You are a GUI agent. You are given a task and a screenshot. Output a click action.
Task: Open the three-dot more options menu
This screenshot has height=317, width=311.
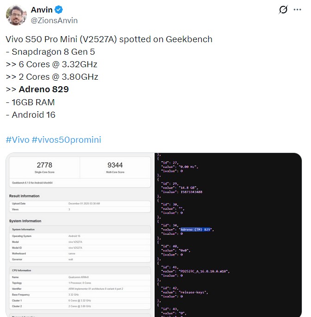coord(297,10)
